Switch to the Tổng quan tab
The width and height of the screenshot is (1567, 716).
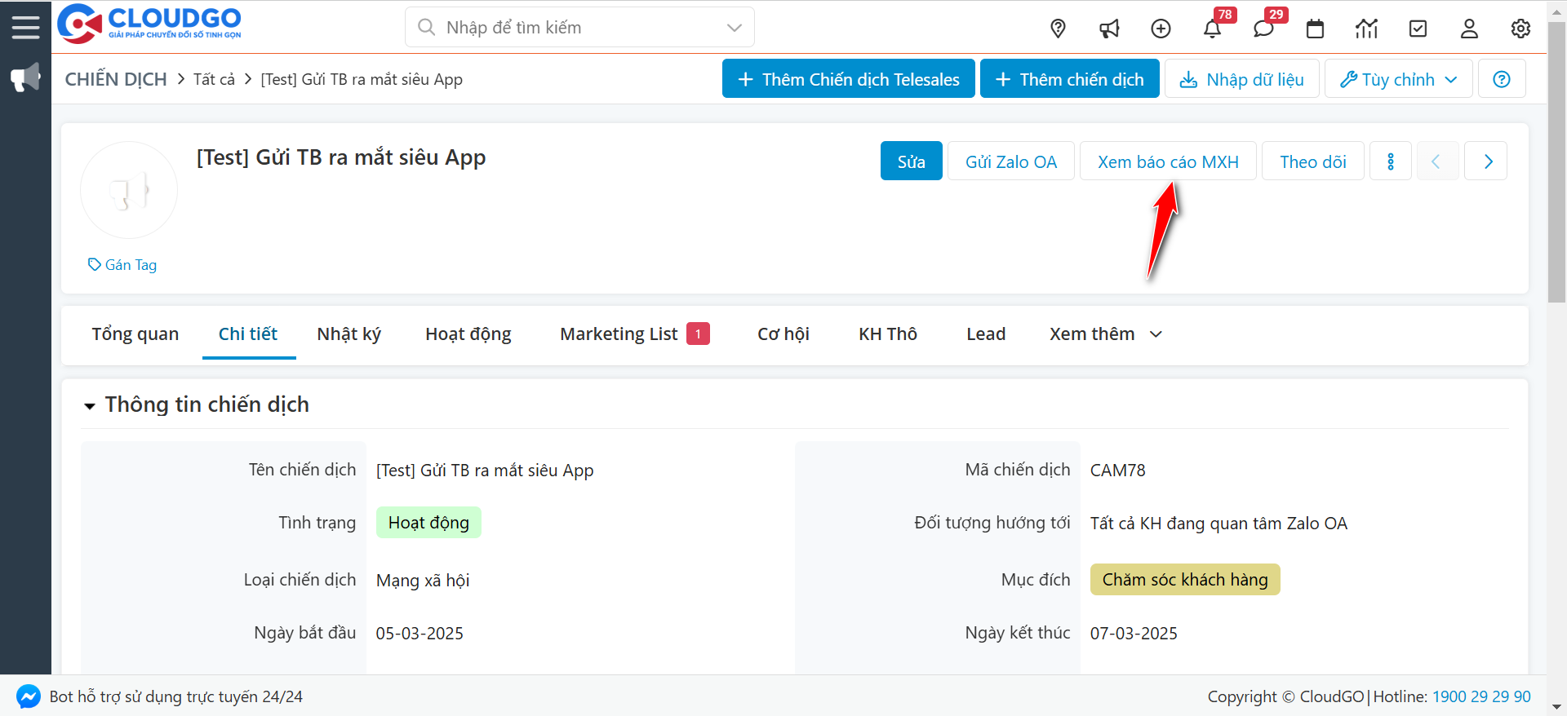(135, 334)
